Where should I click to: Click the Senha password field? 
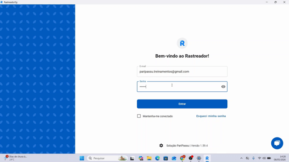(182, 87)
